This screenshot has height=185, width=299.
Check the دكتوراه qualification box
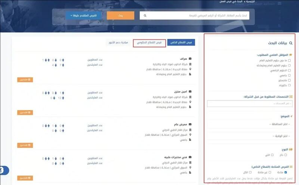pos(289,85)
